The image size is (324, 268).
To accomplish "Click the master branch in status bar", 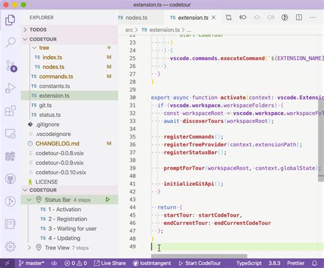I will [31, 263].
